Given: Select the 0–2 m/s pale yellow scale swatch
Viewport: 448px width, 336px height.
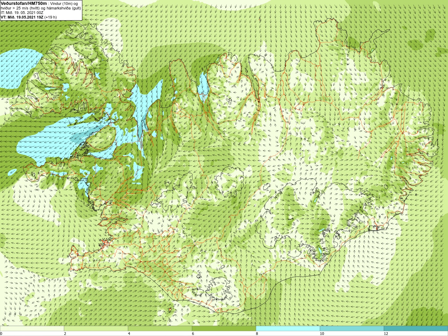Looking at the screenshot, I should (32, 329).
